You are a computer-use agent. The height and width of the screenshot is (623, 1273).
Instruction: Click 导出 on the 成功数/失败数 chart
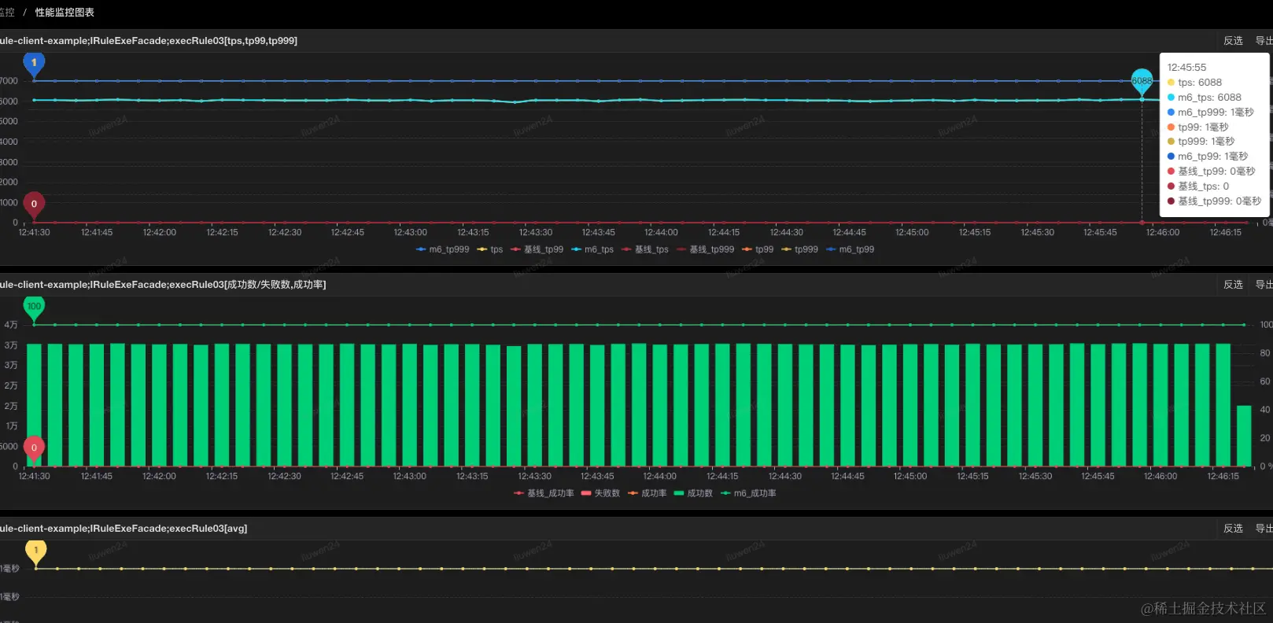pyautogui.click(x=1264, y=285)
